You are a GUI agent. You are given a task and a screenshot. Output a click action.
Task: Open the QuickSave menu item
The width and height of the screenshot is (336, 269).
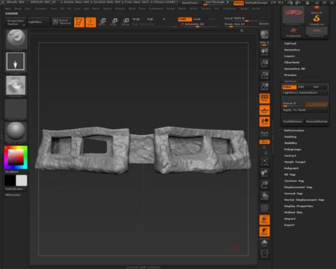[190, 3]
